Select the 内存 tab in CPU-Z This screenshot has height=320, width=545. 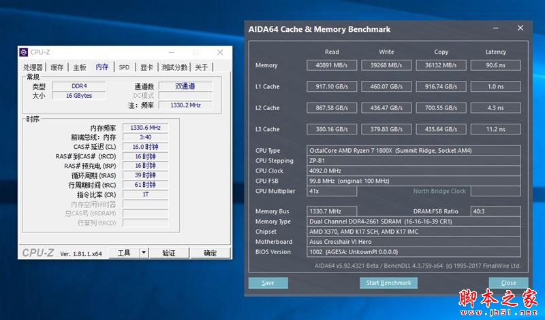point(102,67)
